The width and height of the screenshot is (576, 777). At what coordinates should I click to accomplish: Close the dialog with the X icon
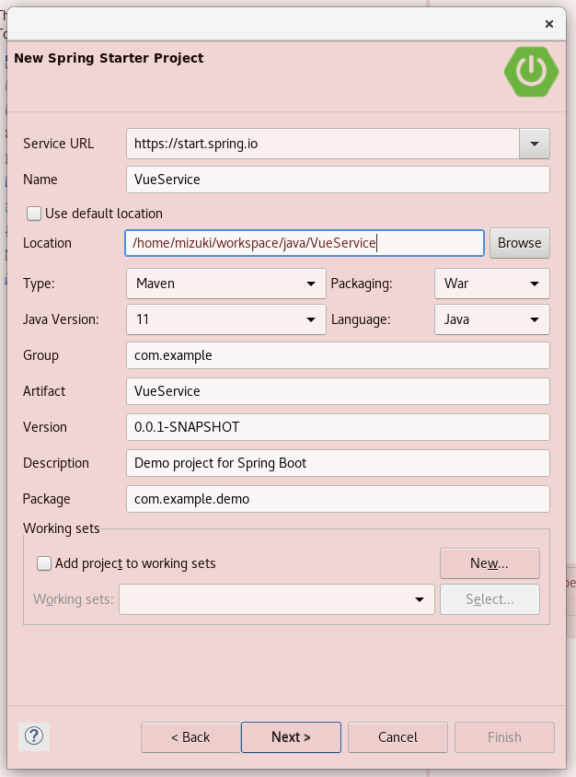point(548,24)
